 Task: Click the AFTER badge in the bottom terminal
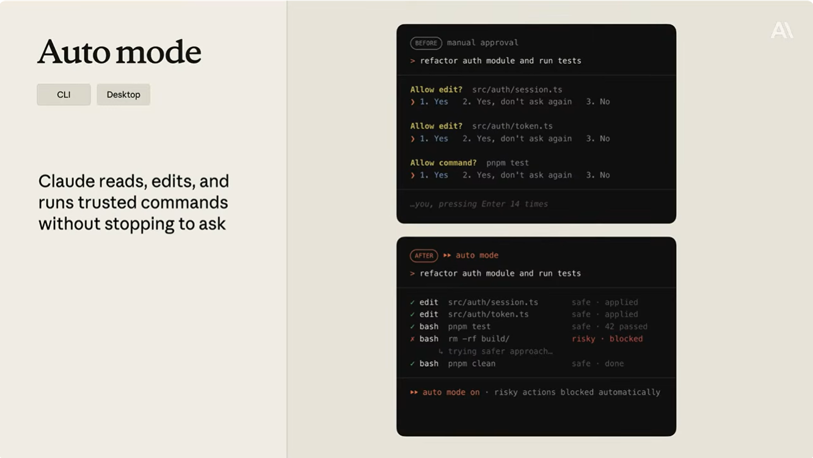click(423, 256)
